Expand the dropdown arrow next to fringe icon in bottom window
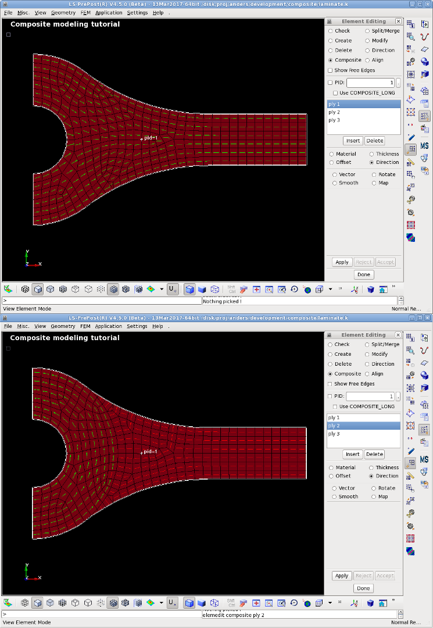The width and height of the screenshot is (433, 628). [161, 602]
